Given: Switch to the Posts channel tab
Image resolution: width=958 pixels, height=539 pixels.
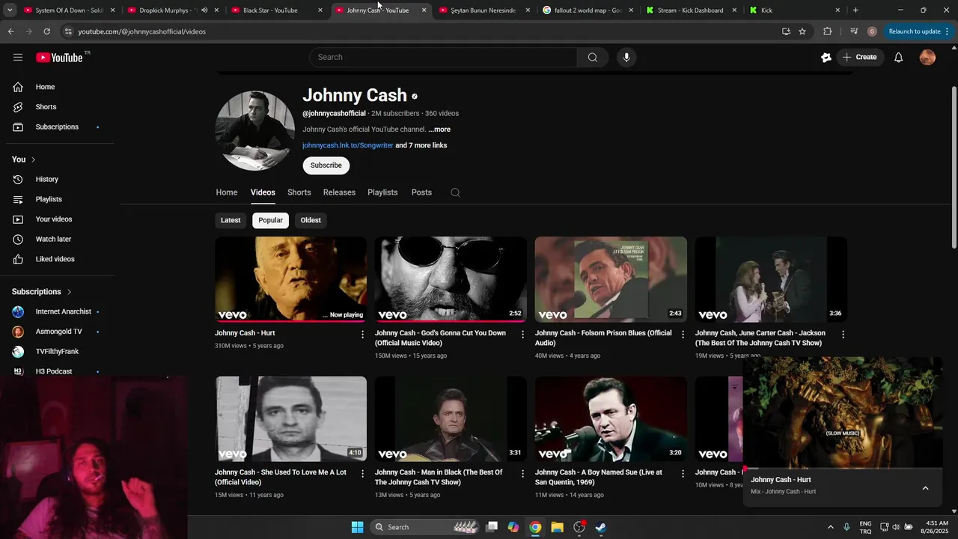Looking at the screenshot, I should click(421, 192).
